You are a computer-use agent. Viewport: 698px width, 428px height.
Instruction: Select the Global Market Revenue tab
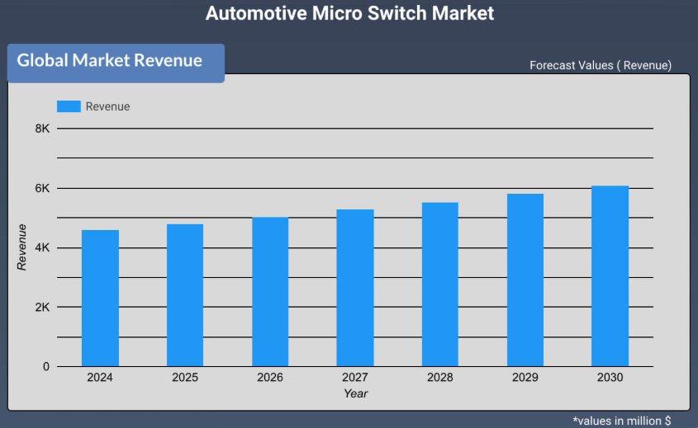[116, 63]
